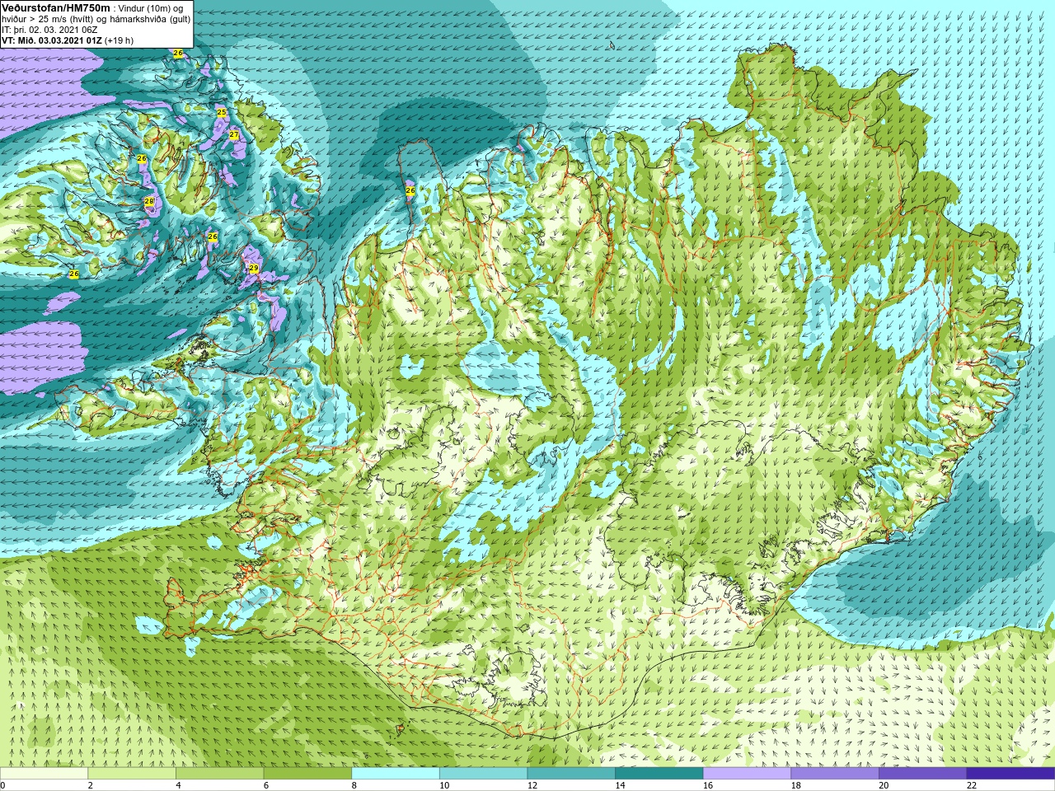The width and height of the screenshot is (1055, 791).
Task: Click the legend scale value 8
Action: click(354, 785)
